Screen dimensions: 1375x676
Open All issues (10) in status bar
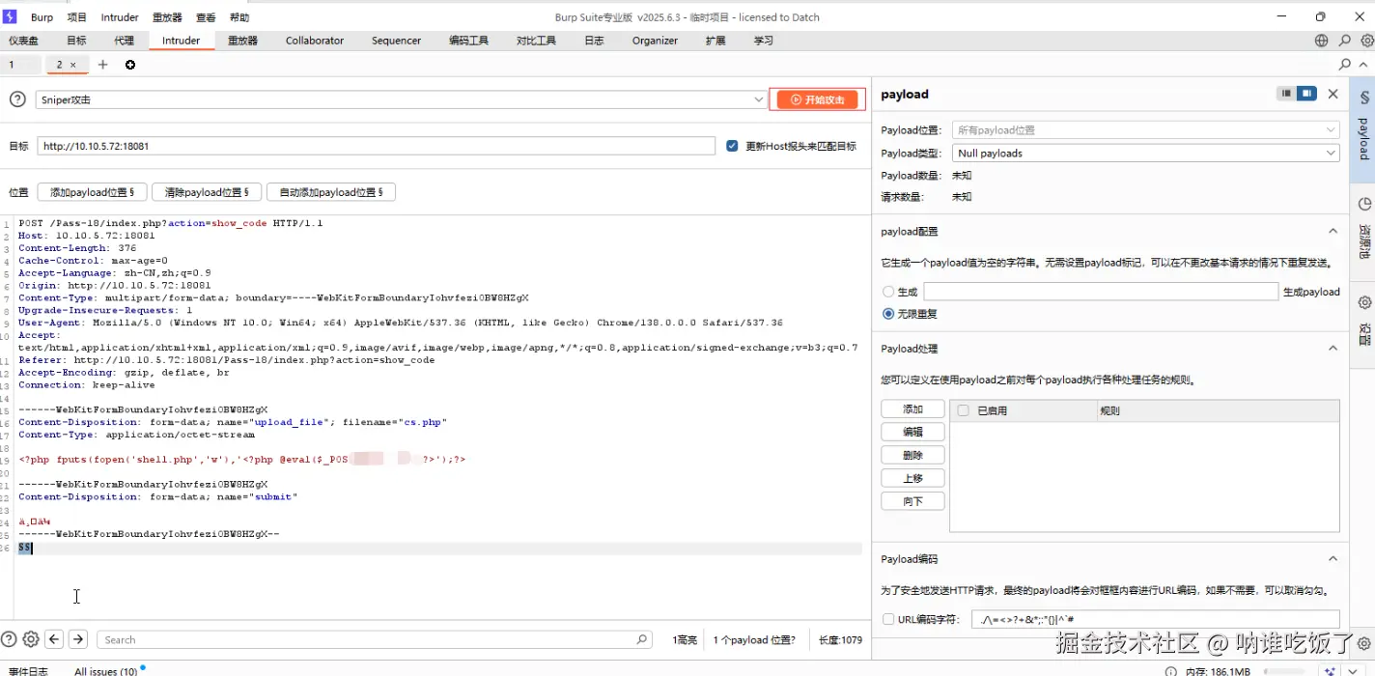point(106,670)
